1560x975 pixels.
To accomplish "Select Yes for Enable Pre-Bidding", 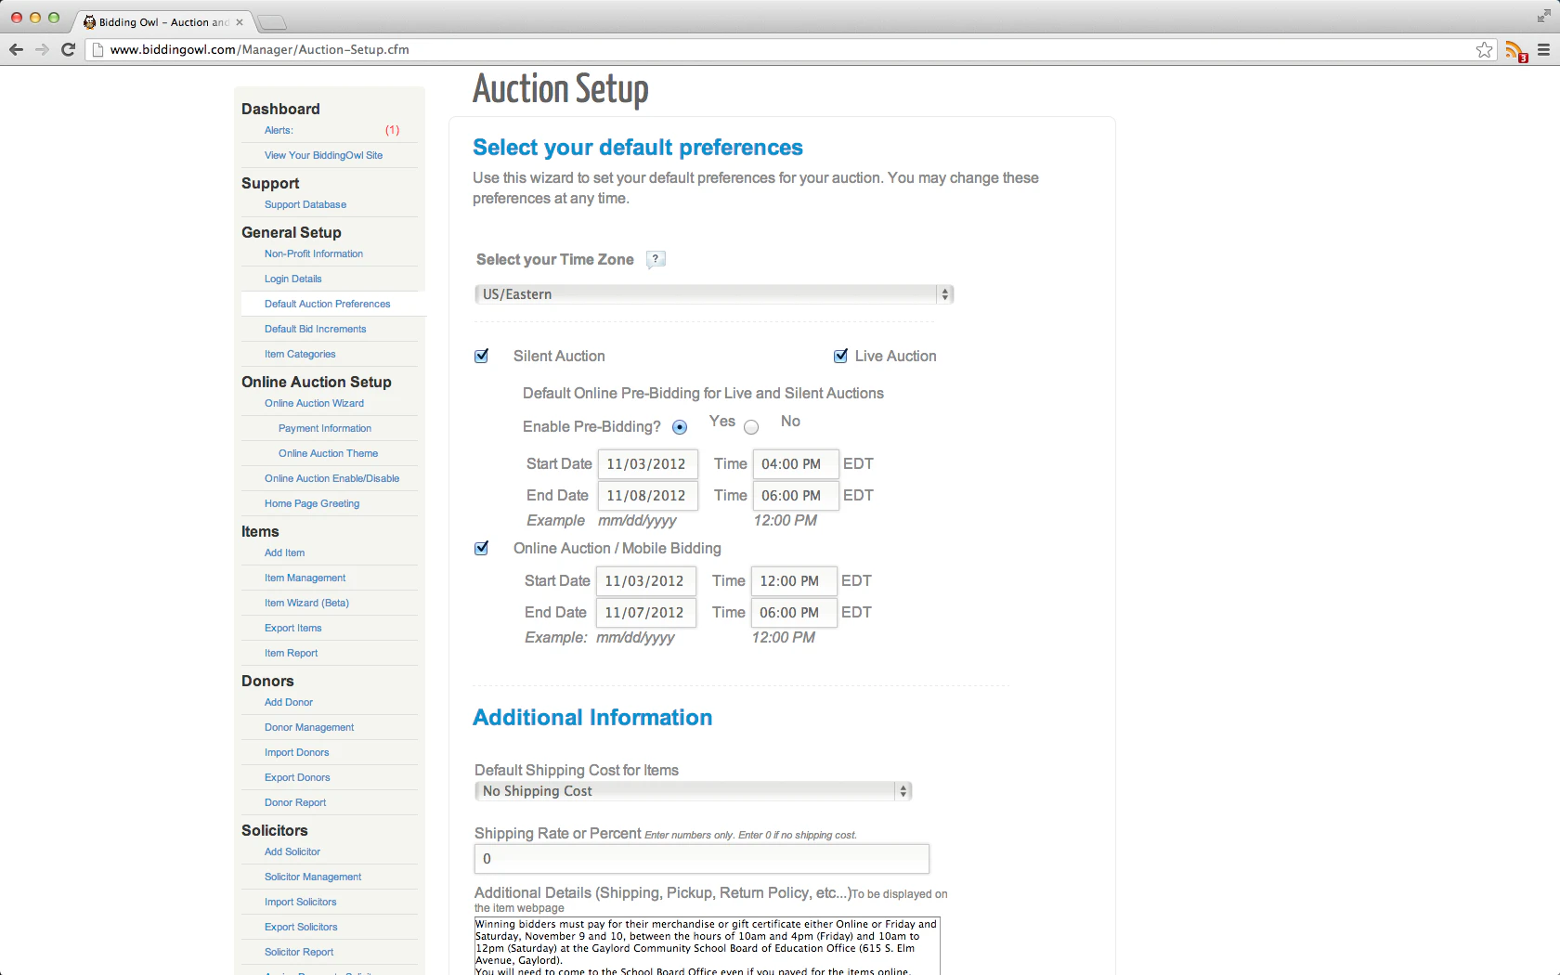I will tap(680, 427).
